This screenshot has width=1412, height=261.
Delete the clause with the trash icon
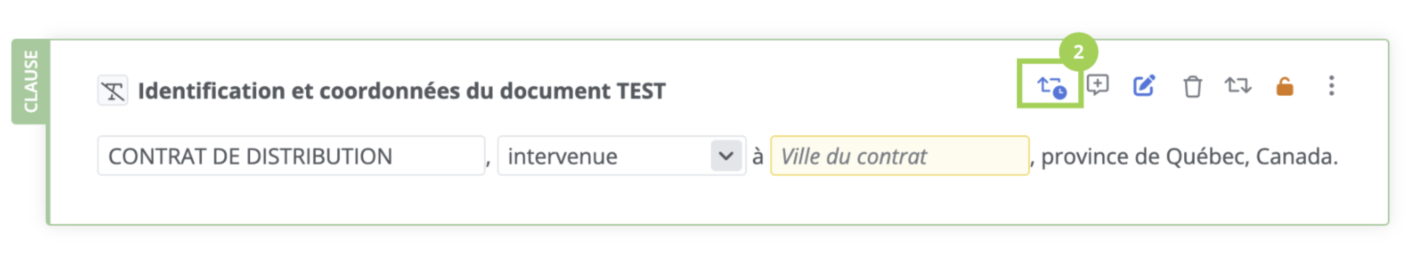coord(1192,87)
